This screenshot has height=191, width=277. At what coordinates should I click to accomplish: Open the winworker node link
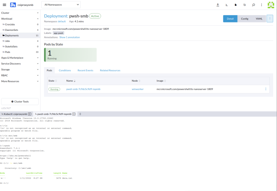137,89
